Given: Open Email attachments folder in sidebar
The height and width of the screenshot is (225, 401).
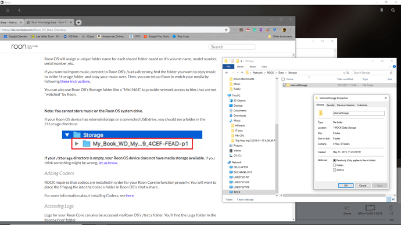Looking at the screenshot, I should coord(241,79).
